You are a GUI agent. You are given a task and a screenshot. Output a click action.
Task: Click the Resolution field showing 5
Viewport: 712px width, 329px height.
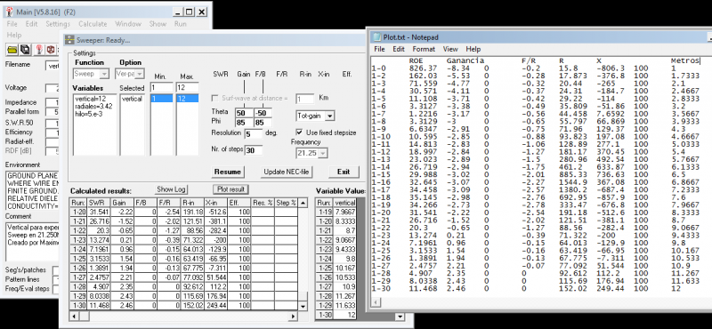[254, 133]
